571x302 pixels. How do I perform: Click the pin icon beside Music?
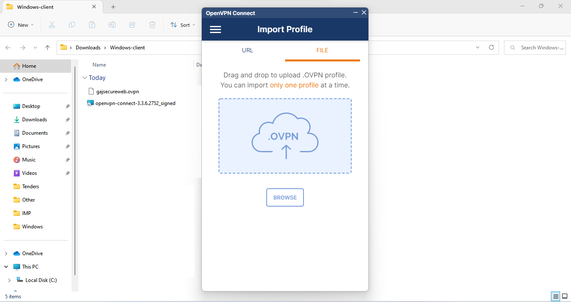pyautogui.click(x=67, y=160)
